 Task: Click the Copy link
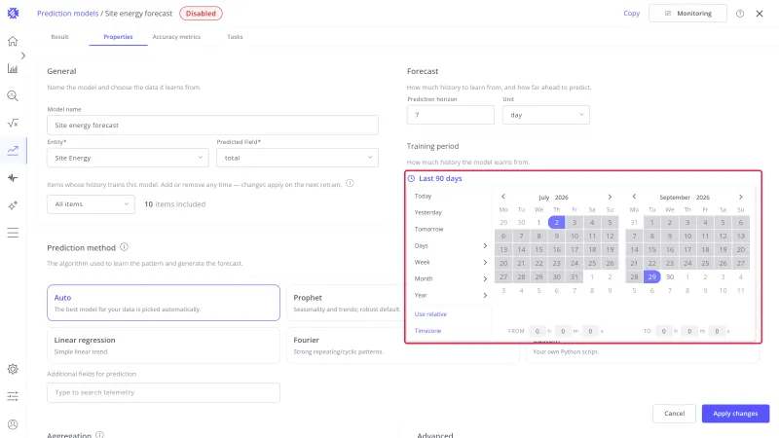click(631, 14)
